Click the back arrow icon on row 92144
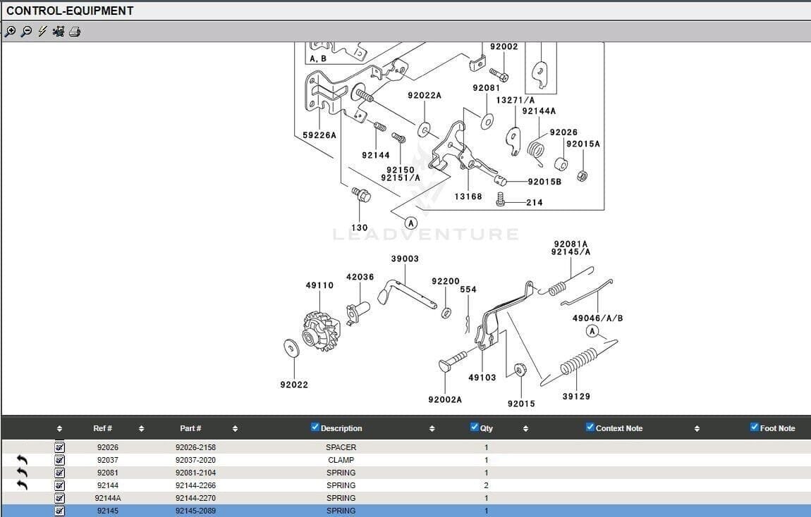 22,485
